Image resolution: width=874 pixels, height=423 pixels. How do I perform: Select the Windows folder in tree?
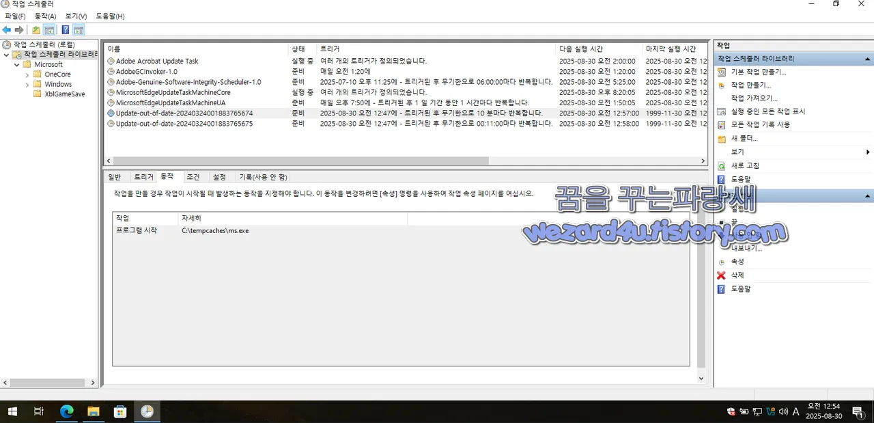point(58,84)
